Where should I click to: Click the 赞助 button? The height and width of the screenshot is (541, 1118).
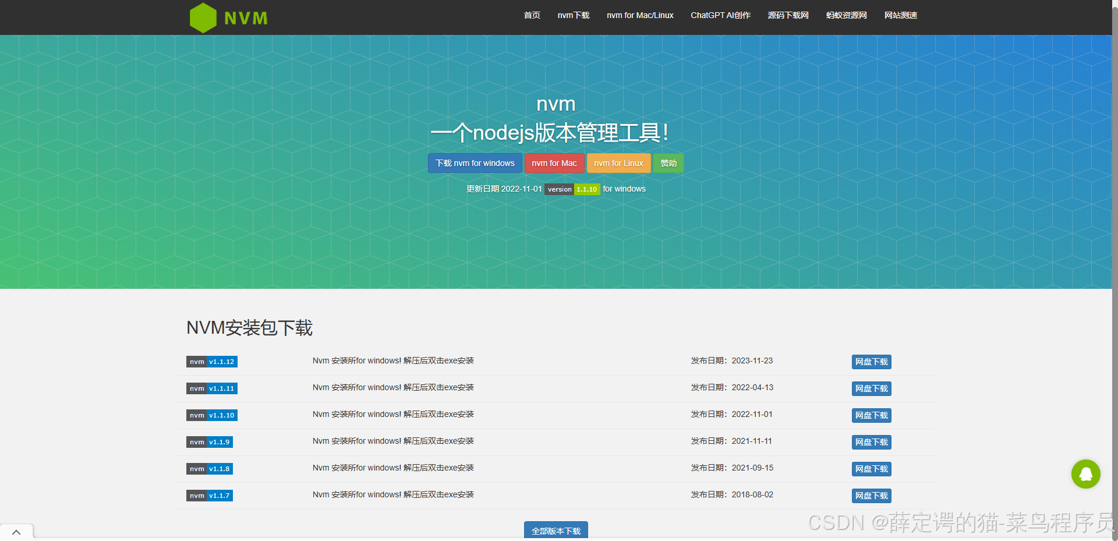(x=668, y=163)
